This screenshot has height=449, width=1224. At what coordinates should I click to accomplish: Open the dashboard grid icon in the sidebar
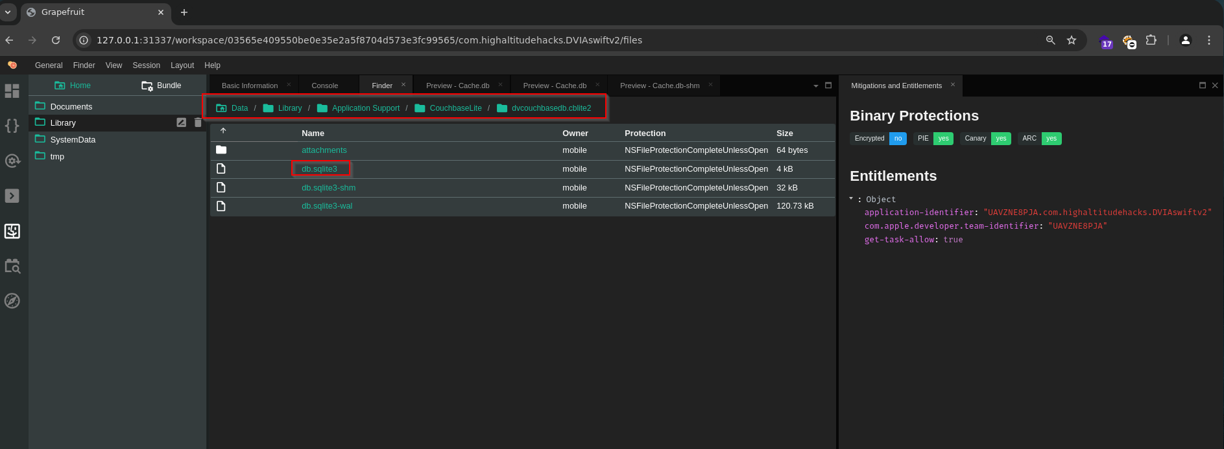12,91
